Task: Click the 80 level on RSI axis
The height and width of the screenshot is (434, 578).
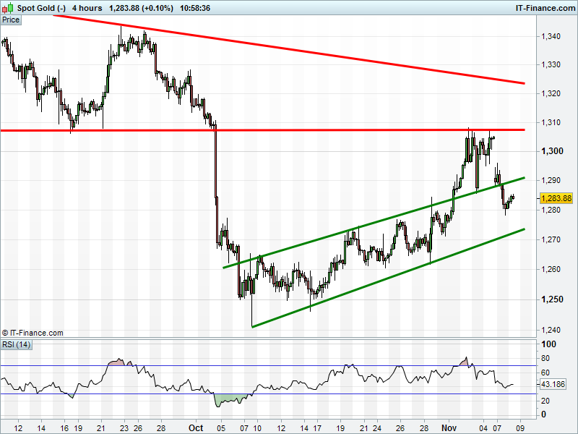Action: (x=545, y=358)
